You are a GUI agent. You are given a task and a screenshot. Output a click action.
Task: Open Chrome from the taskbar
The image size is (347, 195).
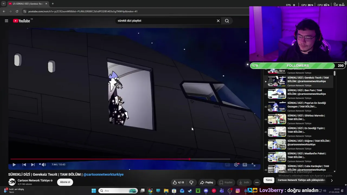coord(150,191)
